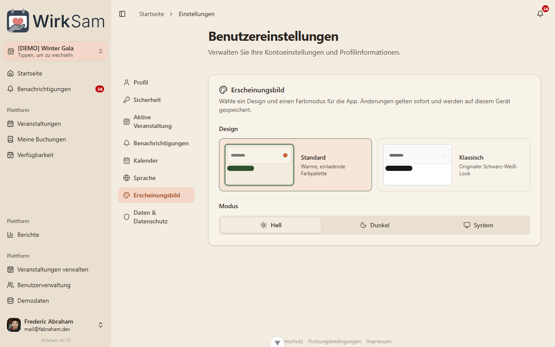555x347 pixels.
Task: Open the Nutzungsbedingungen footer link
Action: point(334,341)
